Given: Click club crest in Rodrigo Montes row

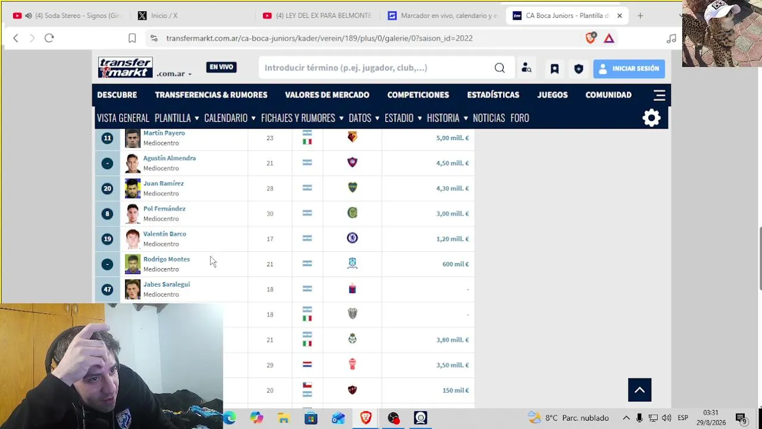Looking at the screenshot, I should point(352,263).
